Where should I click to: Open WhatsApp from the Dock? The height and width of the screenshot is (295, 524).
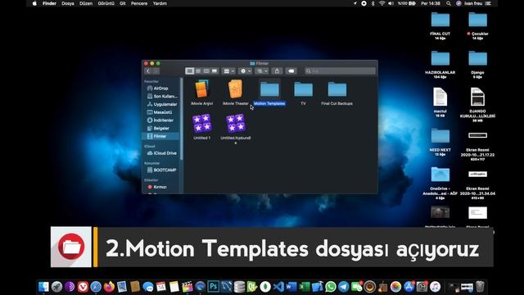pyautogui.click(x=331, y=287)
